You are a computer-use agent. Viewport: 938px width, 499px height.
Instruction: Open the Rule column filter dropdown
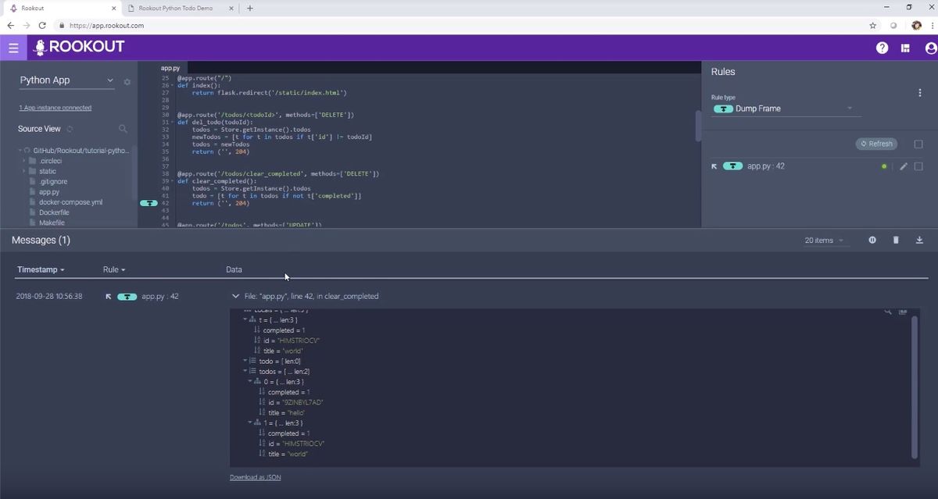tap(114, 269)
